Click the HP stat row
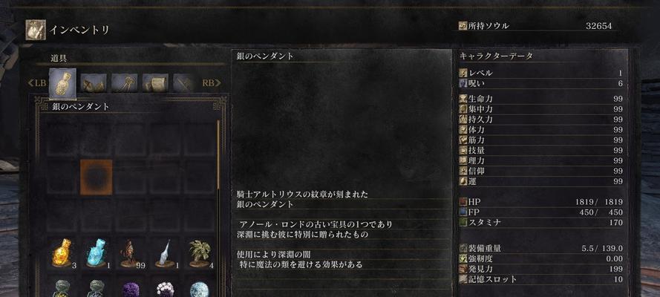The width and height of the screenshot is (660, 297). tap(541, 203)
